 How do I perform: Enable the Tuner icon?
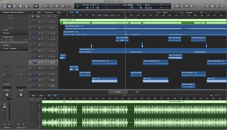click(177, 6)
